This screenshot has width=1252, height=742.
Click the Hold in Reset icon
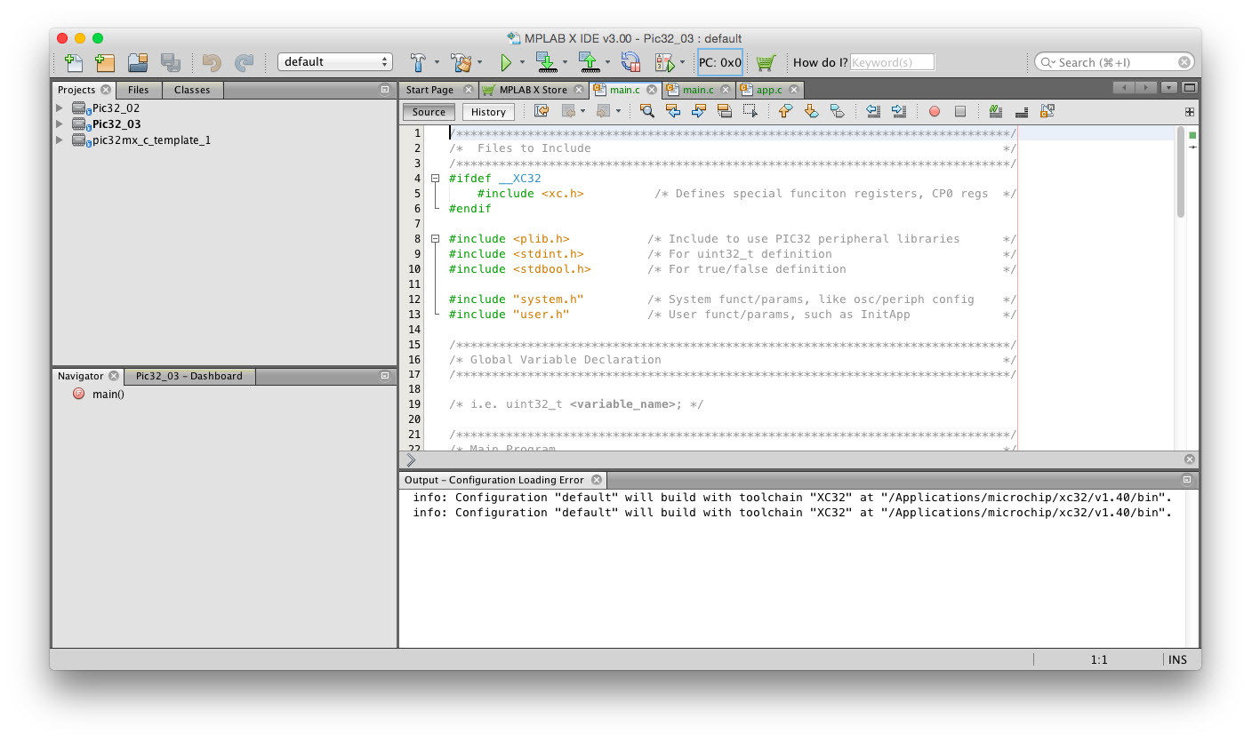pyautogui.click(x=630, y=62)
